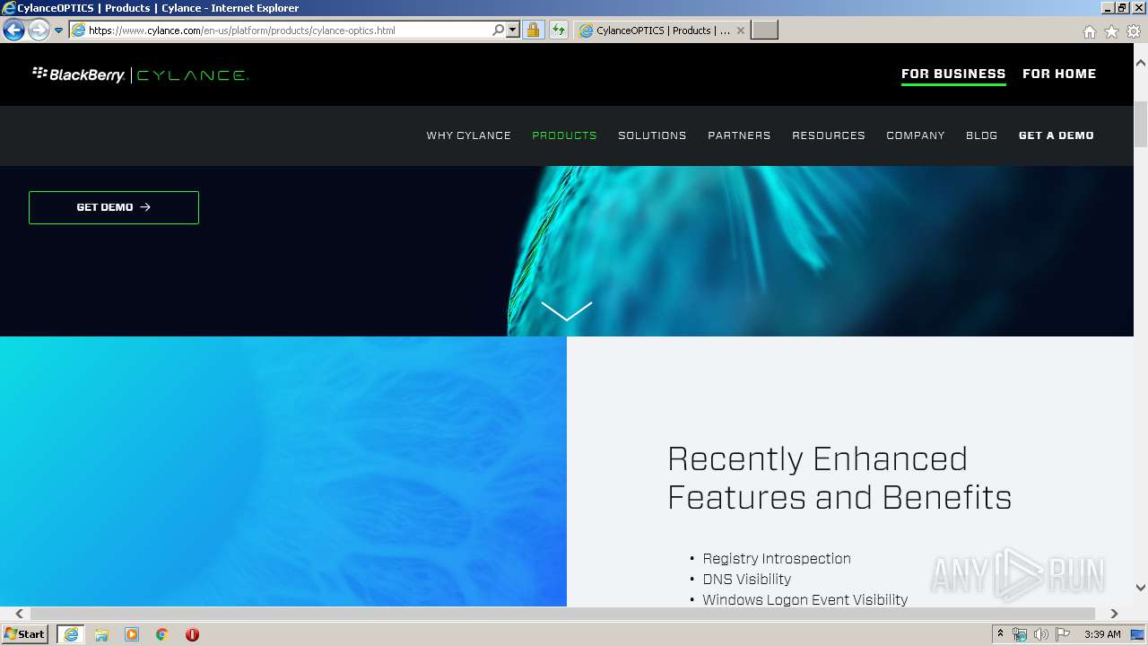Open the File Explorer taskbar icon
This screenshot has width=1148, height=646.
point(101,634)
